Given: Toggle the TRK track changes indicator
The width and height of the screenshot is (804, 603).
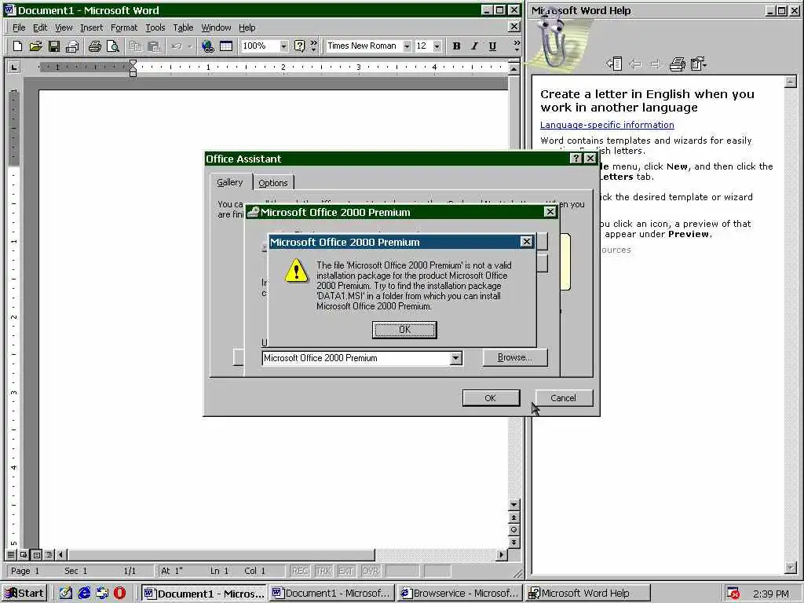Looking at the screenshot, I should [323, 571].
